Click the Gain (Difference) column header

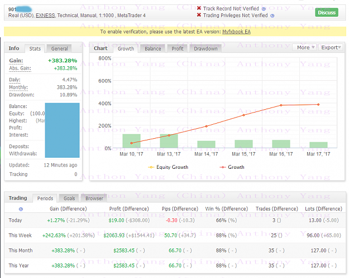coord(68,209)
